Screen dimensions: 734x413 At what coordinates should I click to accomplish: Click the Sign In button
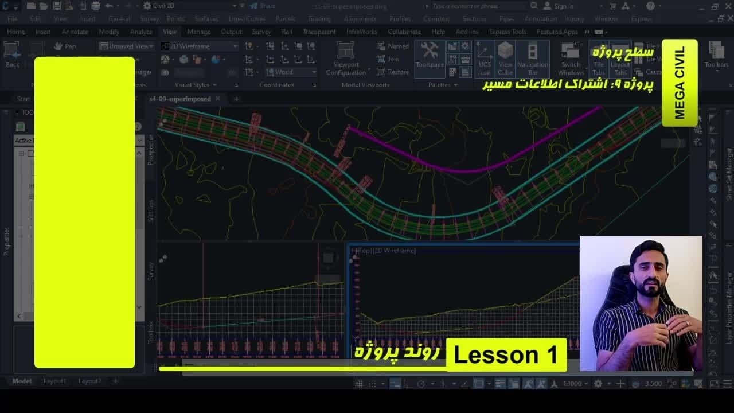click(x=558, y=6)
